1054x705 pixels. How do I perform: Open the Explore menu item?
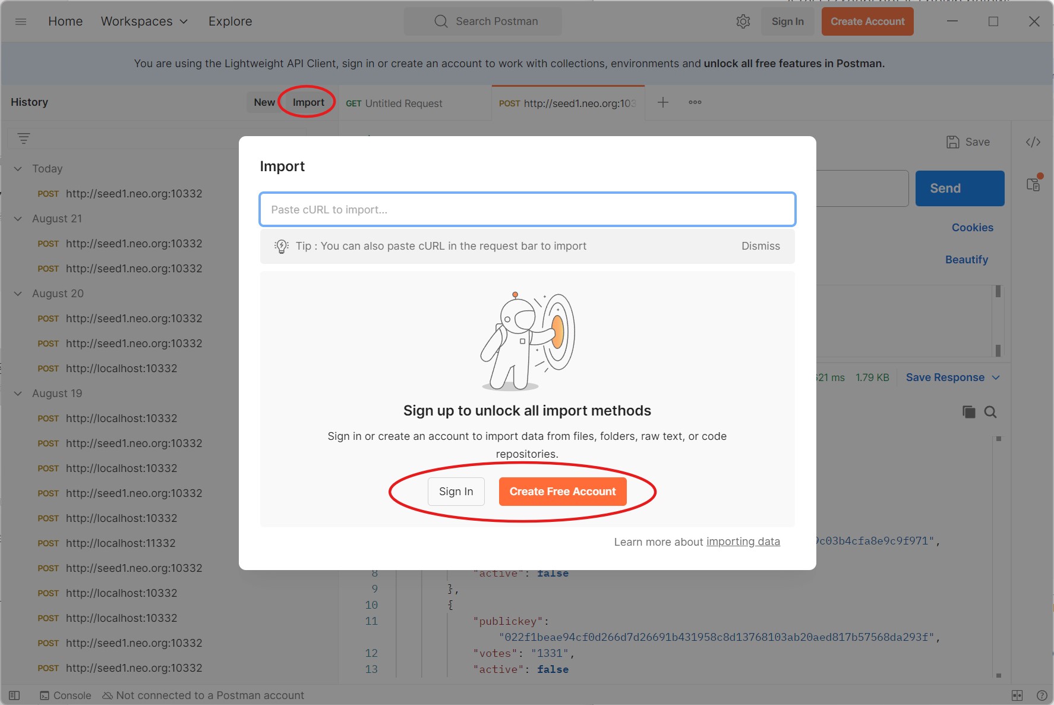pyautogui.click(x=230, y=21)
